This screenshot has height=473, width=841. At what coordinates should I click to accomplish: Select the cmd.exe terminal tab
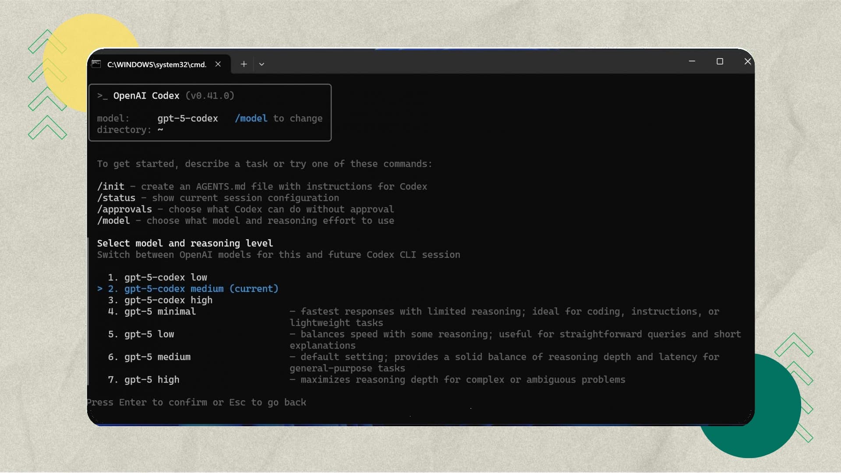pos(156,64)
